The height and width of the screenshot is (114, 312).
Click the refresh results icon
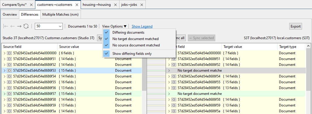26,26
